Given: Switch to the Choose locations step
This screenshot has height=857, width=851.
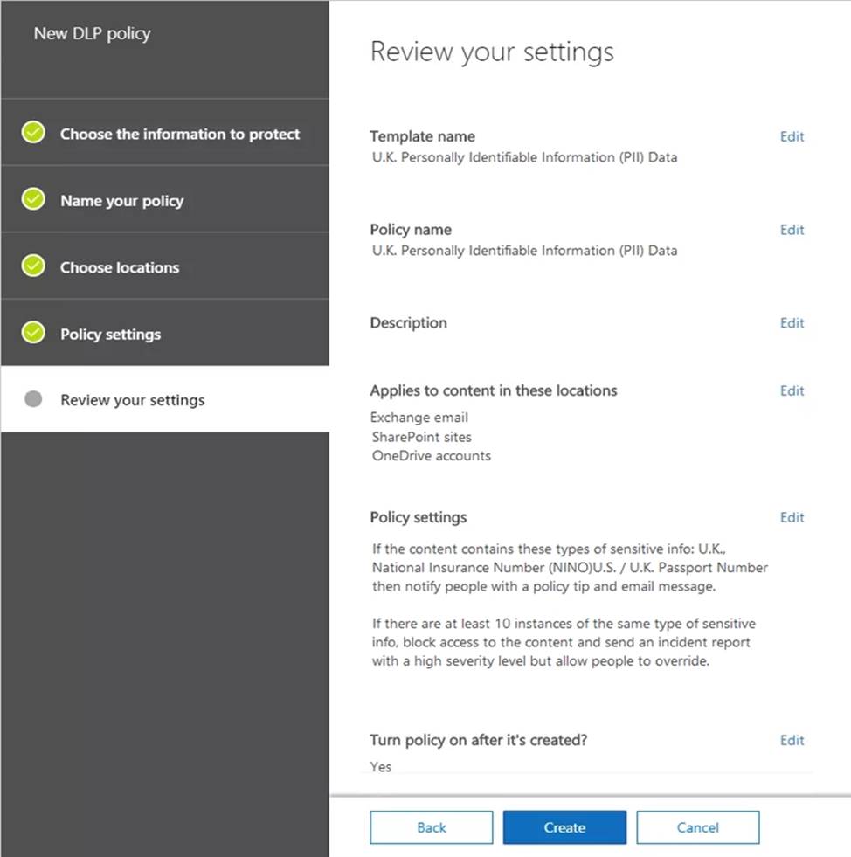Looking at the screenshot, I should pos(120,267).
